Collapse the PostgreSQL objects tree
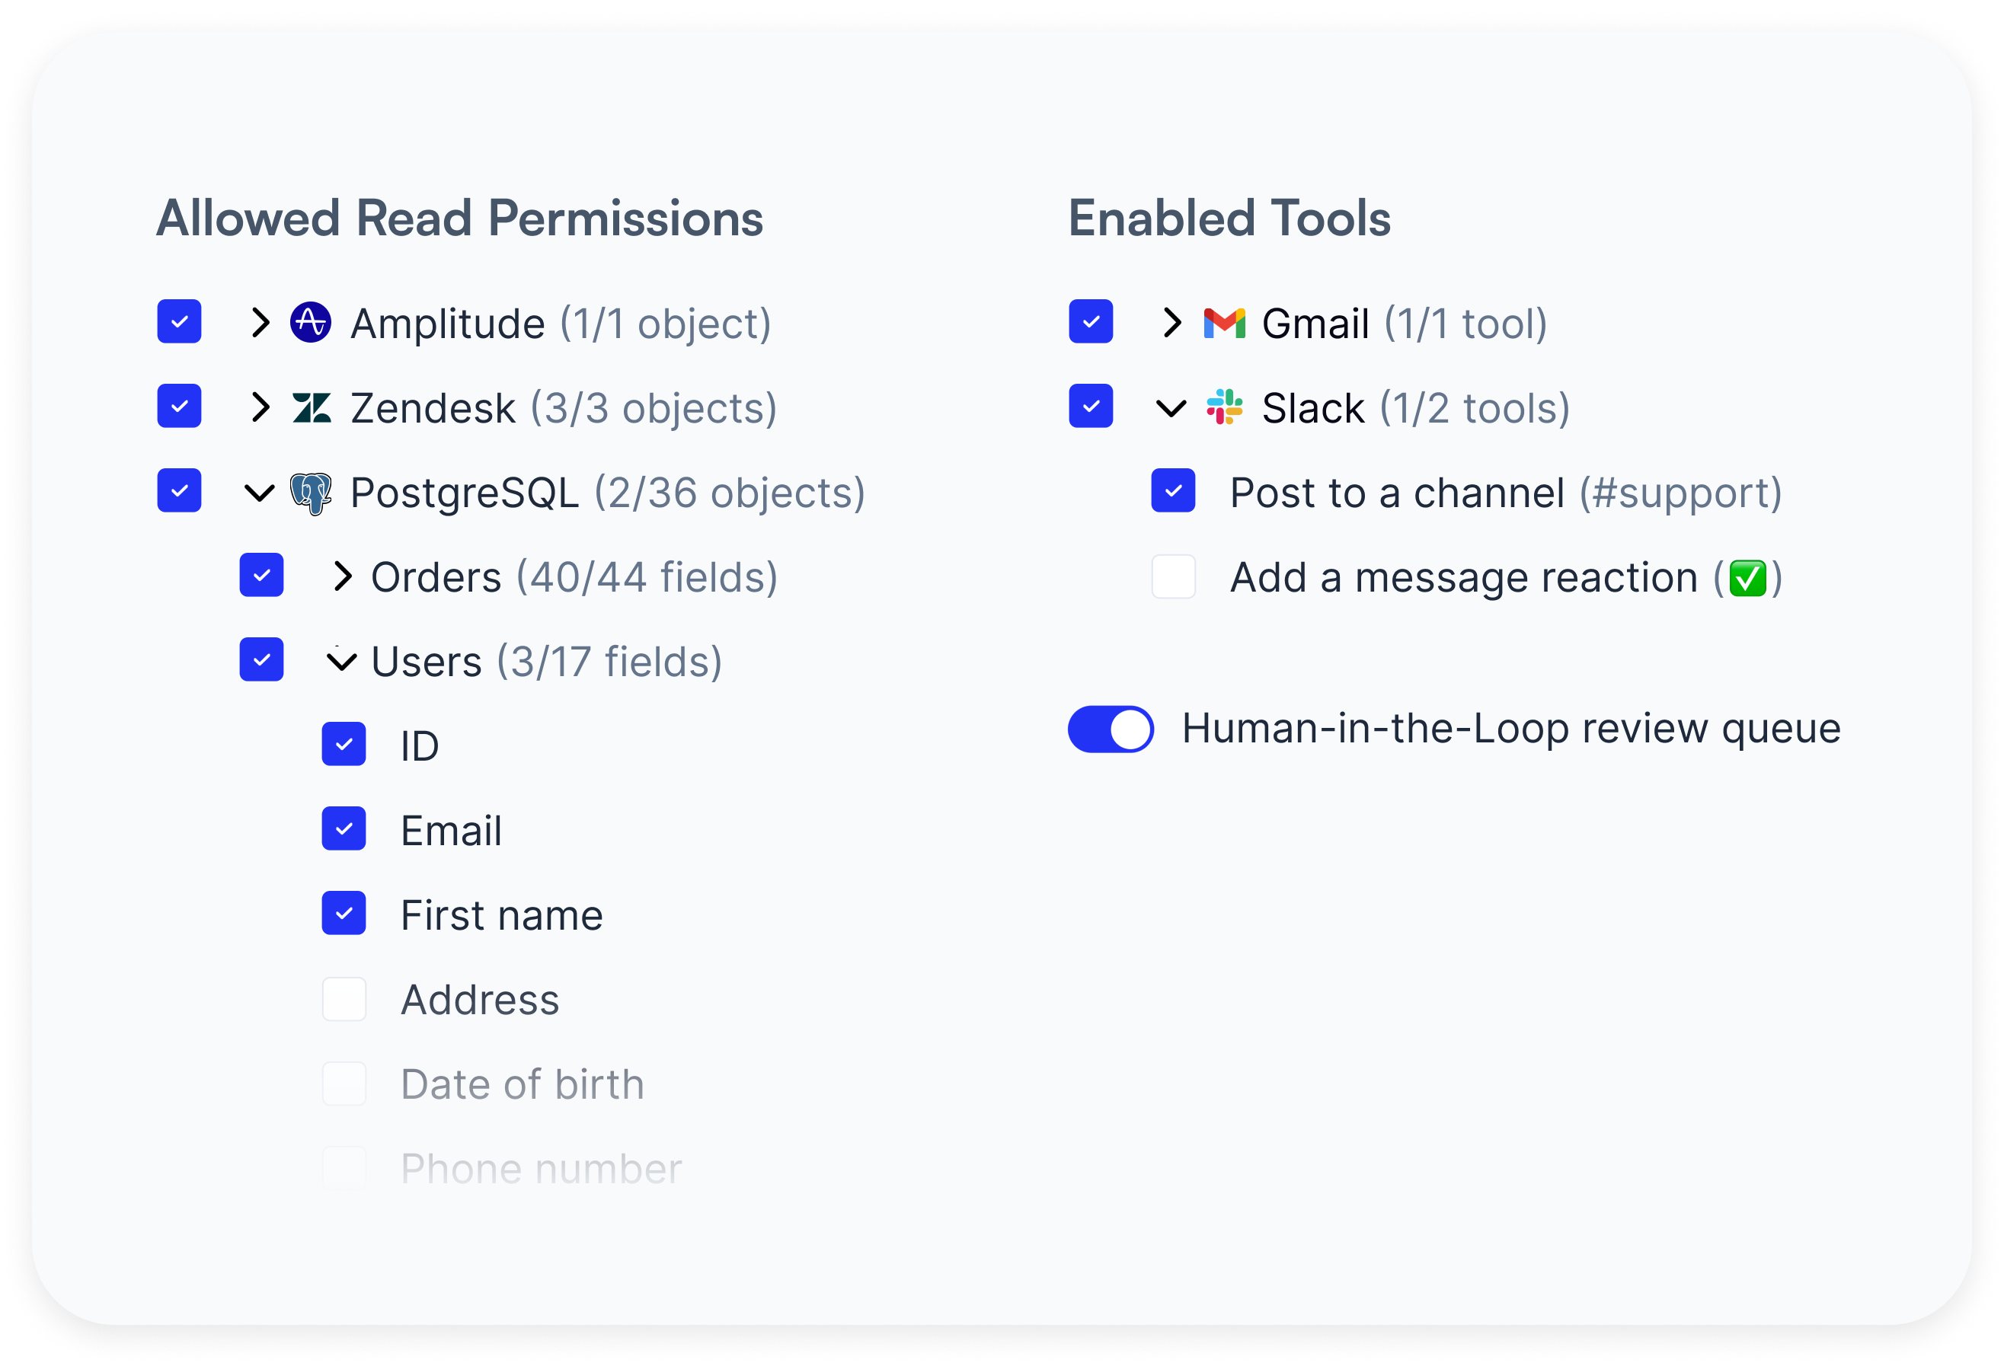Image resolution: width=2004 pixels, height=1366 pixels. 260,493
